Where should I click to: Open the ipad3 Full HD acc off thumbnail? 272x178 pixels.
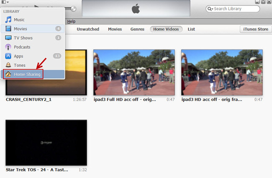pyautogui.click(x=134, y=72)
